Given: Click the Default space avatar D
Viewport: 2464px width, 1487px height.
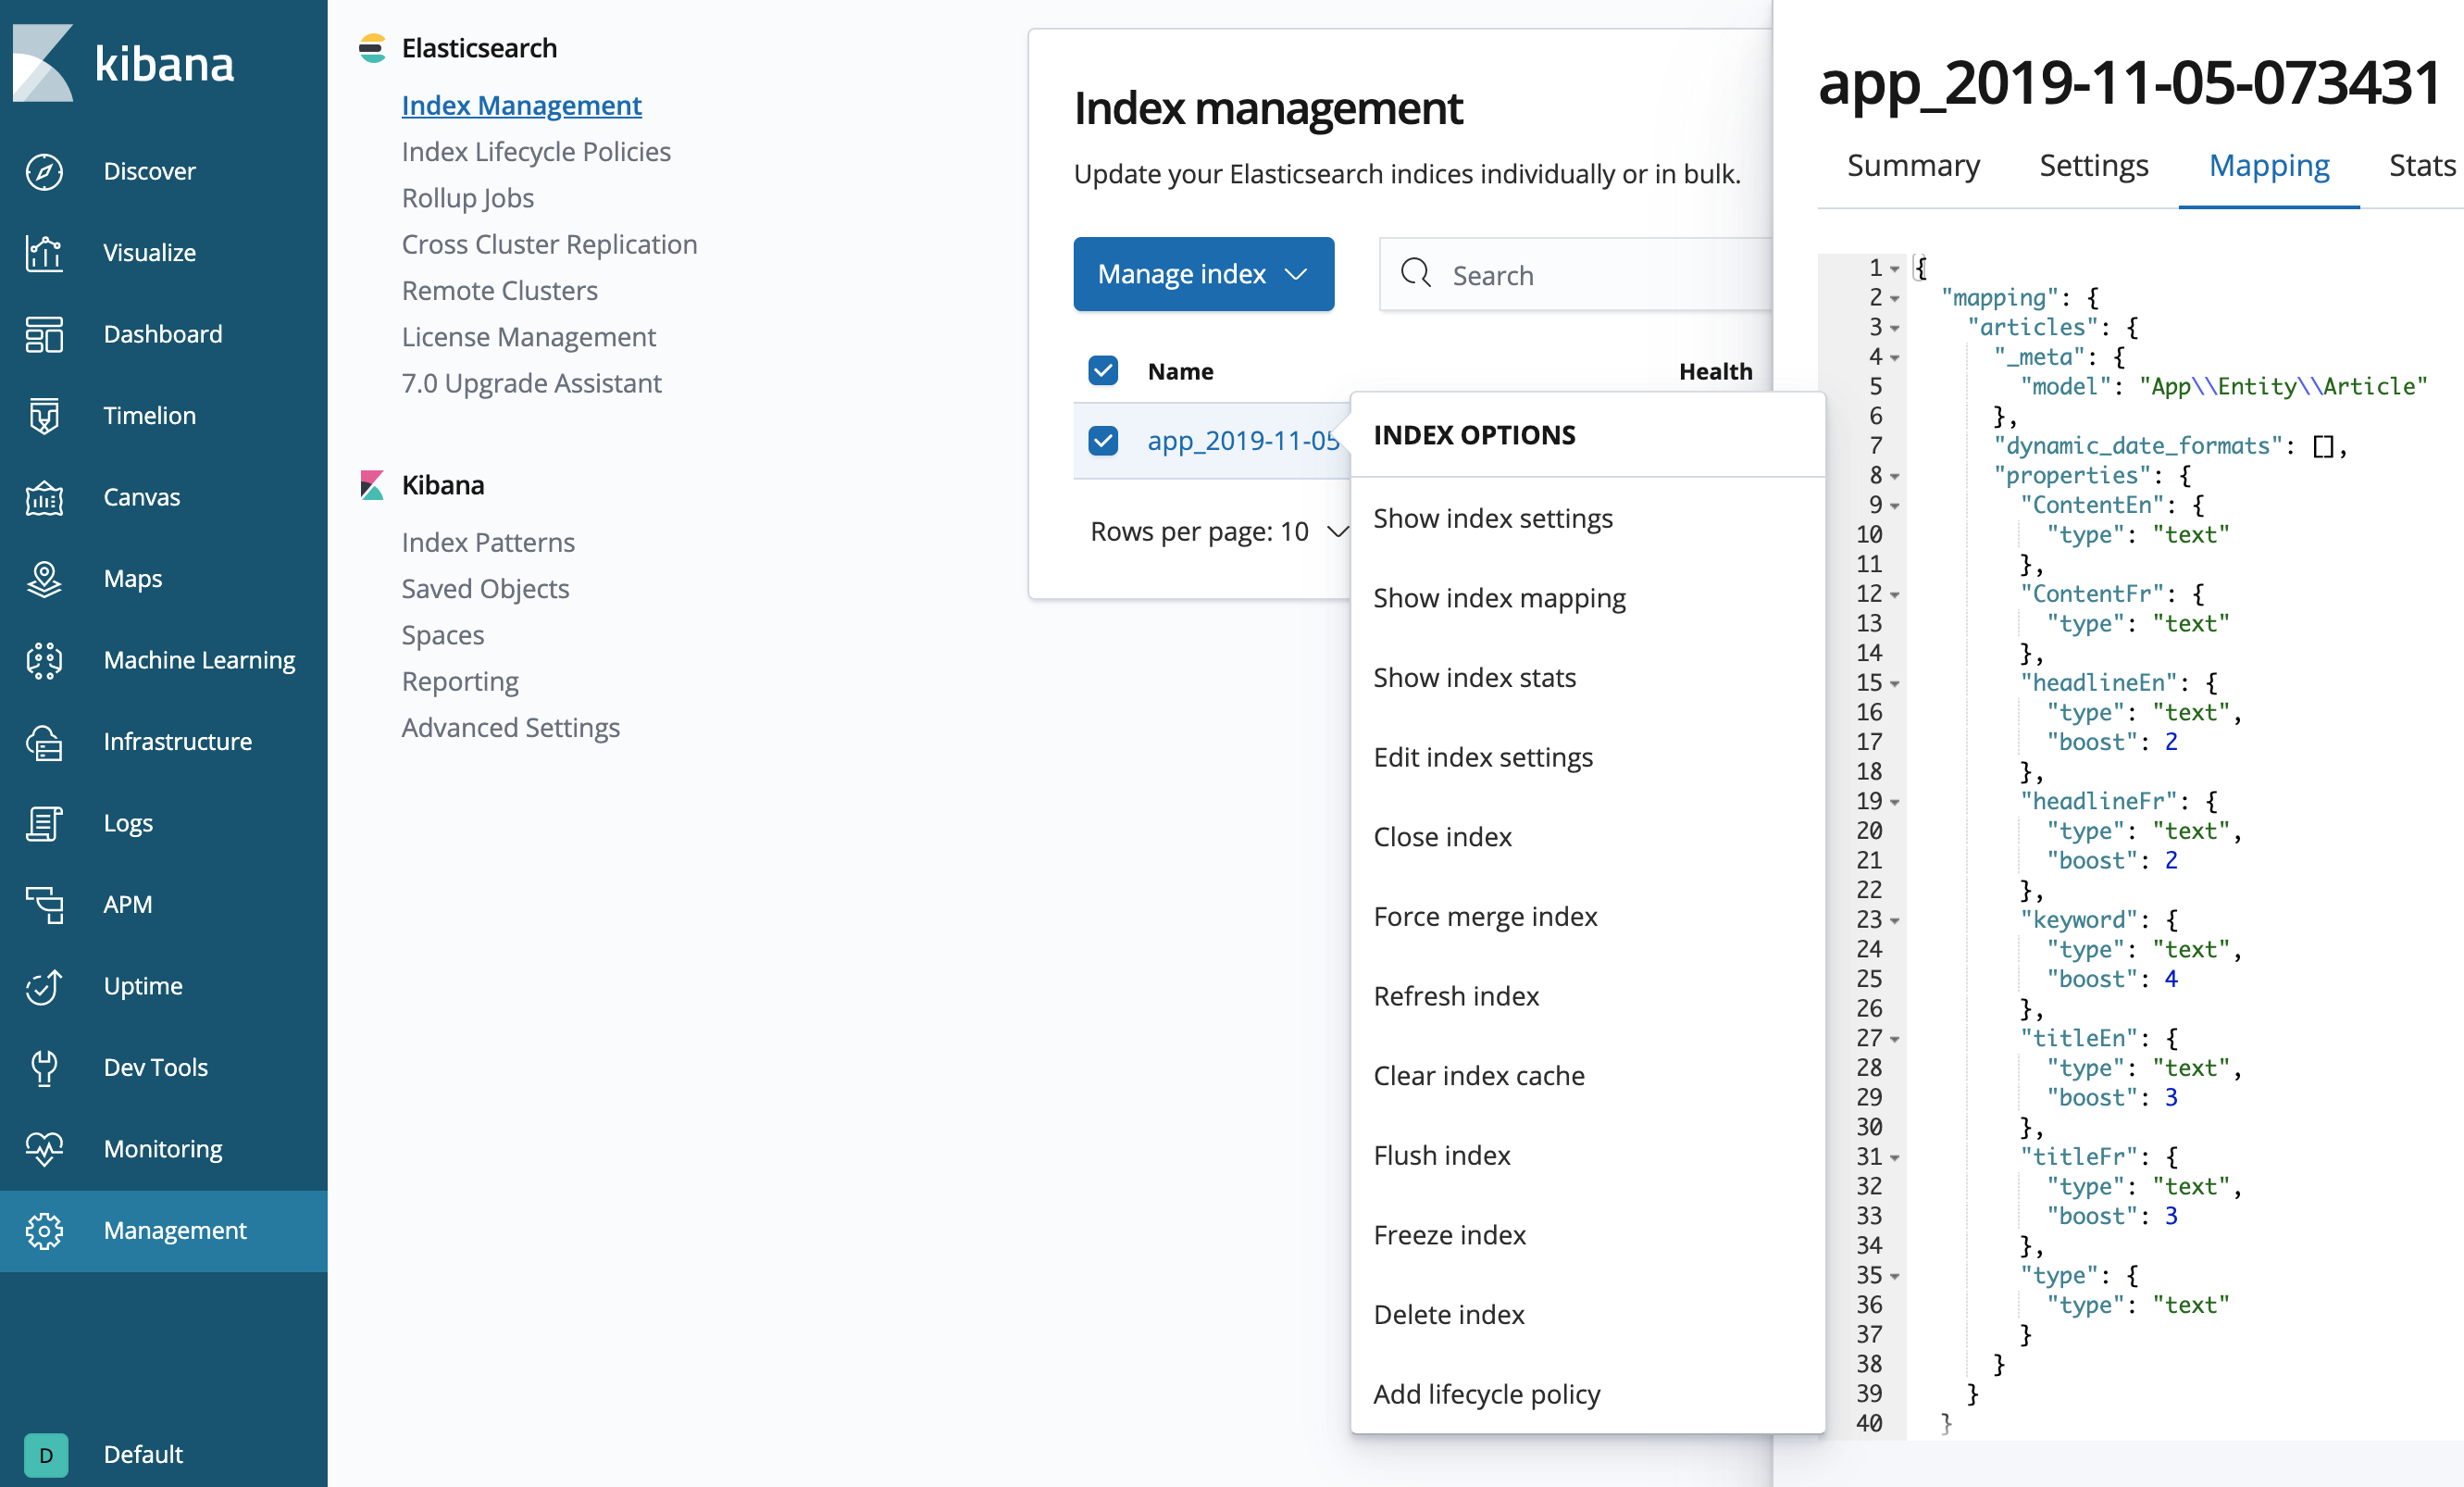Looking at the screenshot, I should [x=46, y=1455].
